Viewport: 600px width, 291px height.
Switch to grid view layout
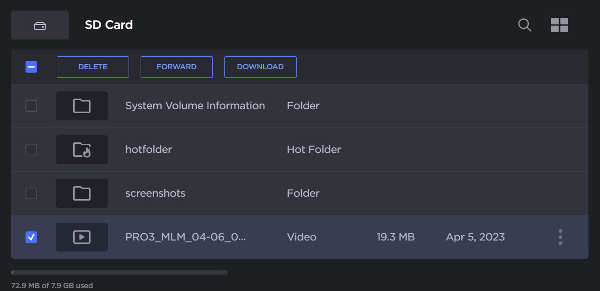[x=559, y=25]
